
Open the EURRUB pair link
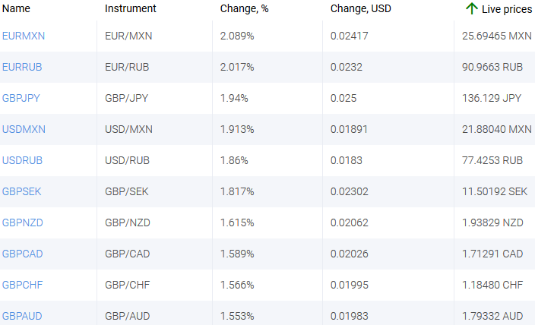[22, 67]
